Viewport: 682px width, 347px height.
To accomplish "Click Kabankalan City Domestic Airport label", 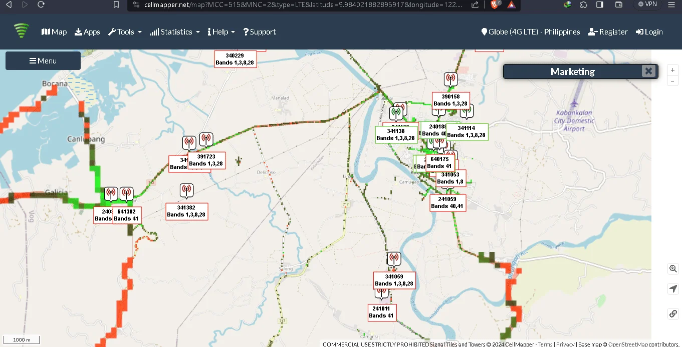I will (x=574, y=120).
